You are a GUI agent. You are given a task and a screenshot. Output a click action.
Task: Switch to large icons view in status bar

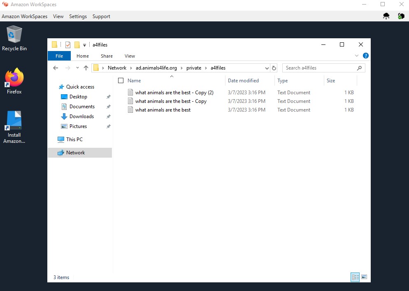[364, 277]
